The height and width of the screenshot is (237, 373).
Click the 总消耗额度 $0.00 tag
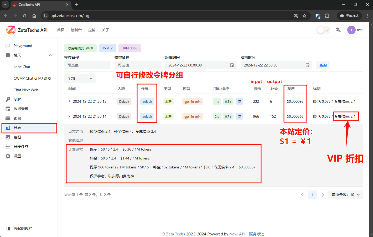point(80,48)
